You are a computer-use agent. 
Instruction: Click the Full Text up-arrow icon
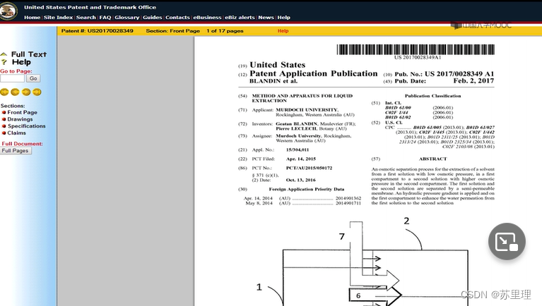[x=4, y=54]
